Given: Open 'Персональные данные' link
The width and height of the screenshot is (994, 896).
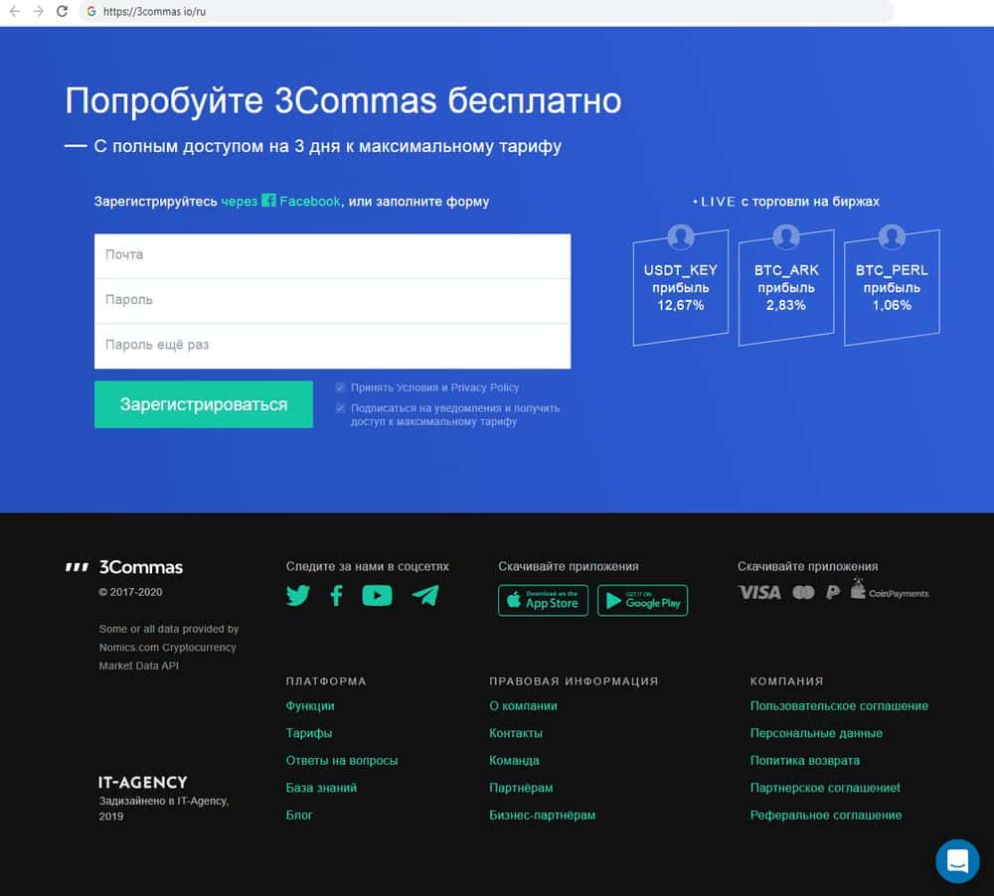Looking at the screenshot, I should pyautogui.click(x=816, y=733).
